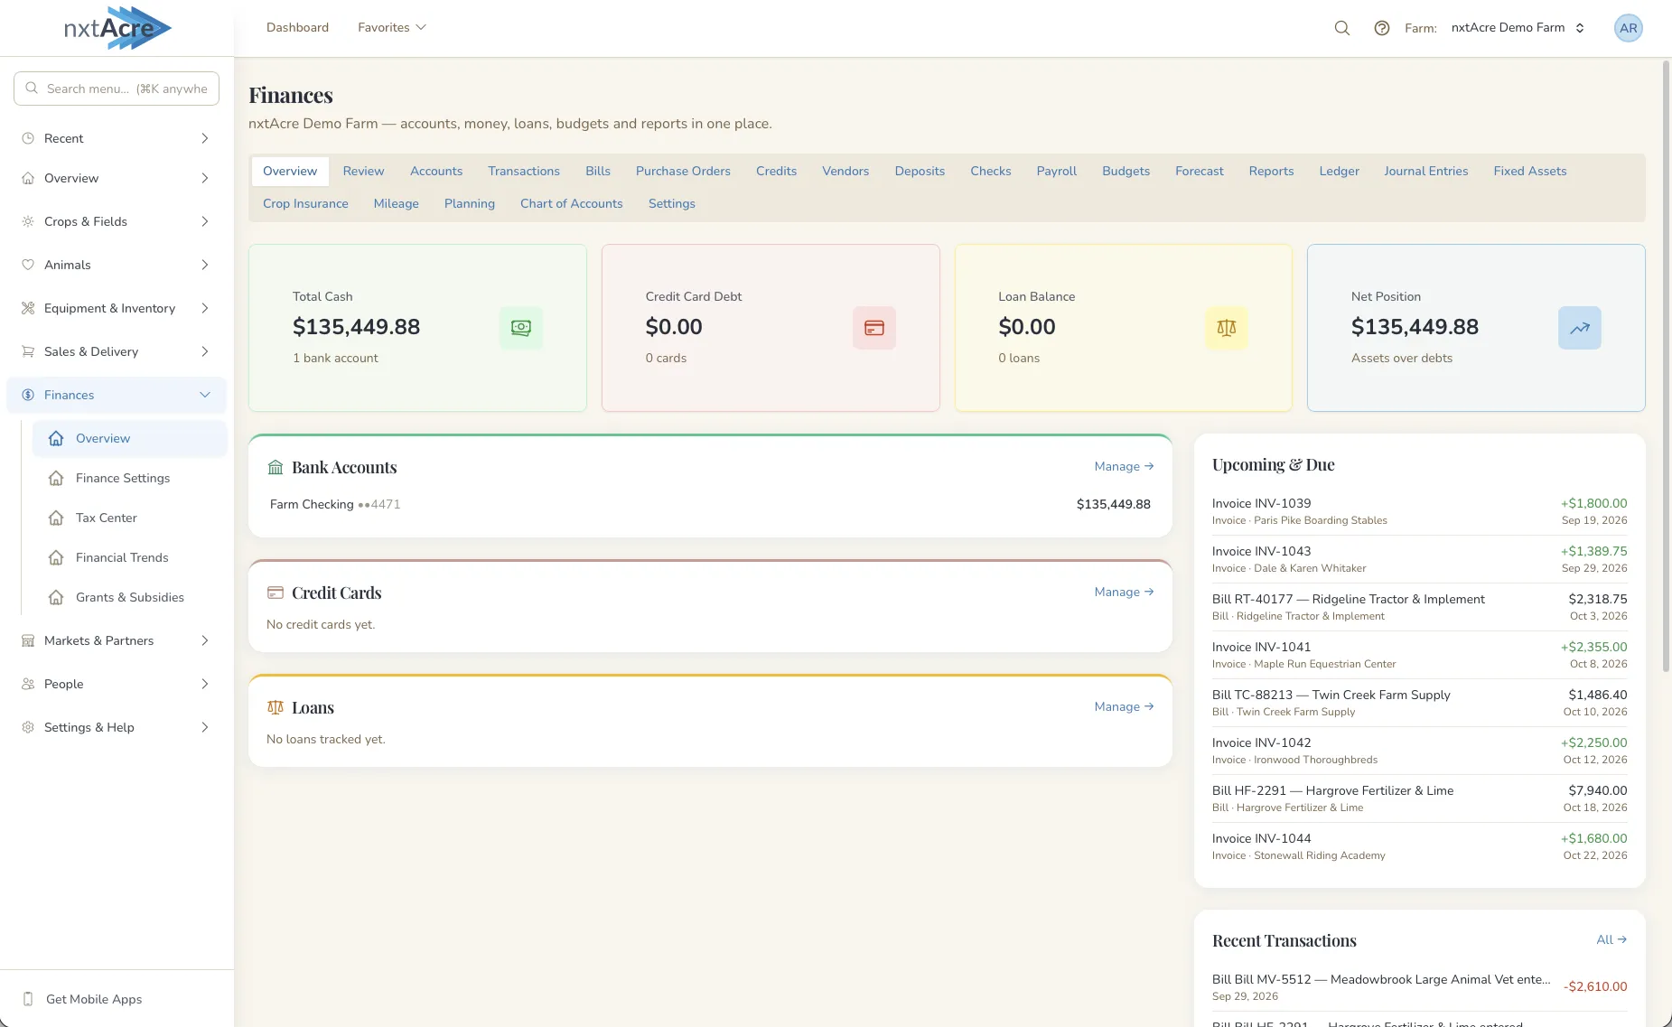The image size is (1672, 1027).
Task: Click the Loan Balance scales icon
Action: (x=1227, y=328)
